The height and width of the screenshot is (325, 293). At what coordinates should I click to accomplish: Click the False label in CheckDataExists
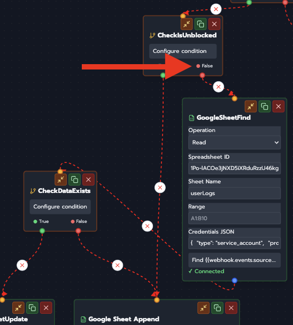click(81, 221)
